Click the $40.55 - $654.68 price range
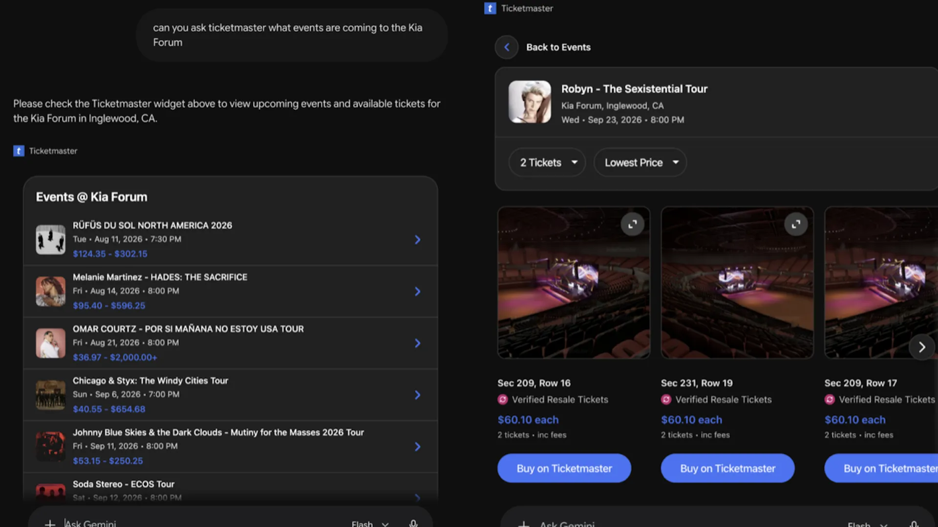 [109, 409]
